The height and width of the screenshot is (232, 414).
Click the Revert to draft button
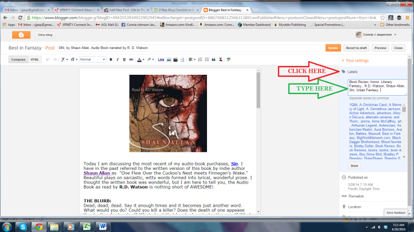pyautogui.click(x=356, y=48)
